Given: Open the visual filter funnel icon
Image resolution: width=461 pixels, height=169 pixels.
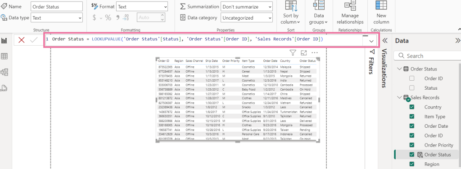Looking at the screenshot, I should click(293, 53).
